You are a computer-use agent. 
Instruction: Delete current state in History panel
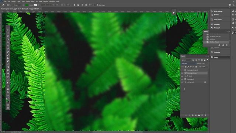click(x=227, y=45)
